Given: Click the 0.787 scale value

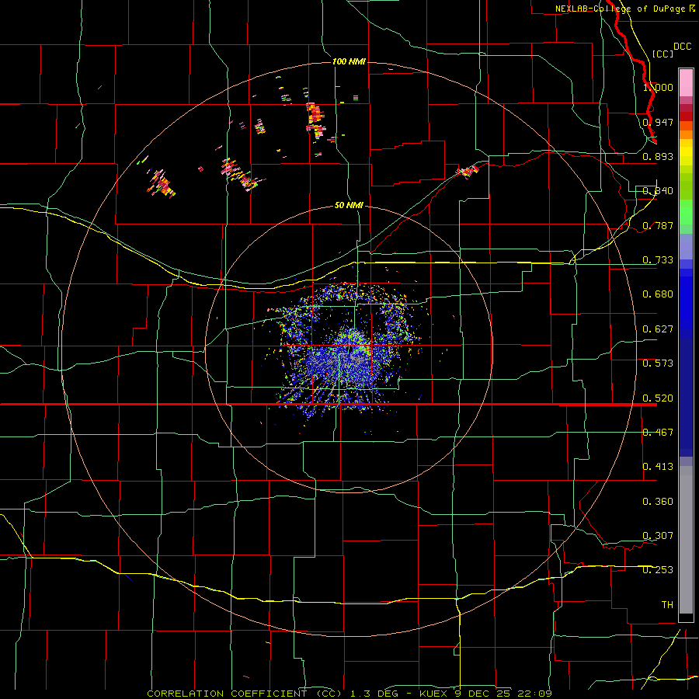Looking at the screenshot, I should 658,225.
